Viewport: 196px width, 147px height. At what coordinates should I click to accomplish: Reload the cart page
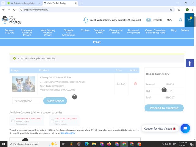14,10
